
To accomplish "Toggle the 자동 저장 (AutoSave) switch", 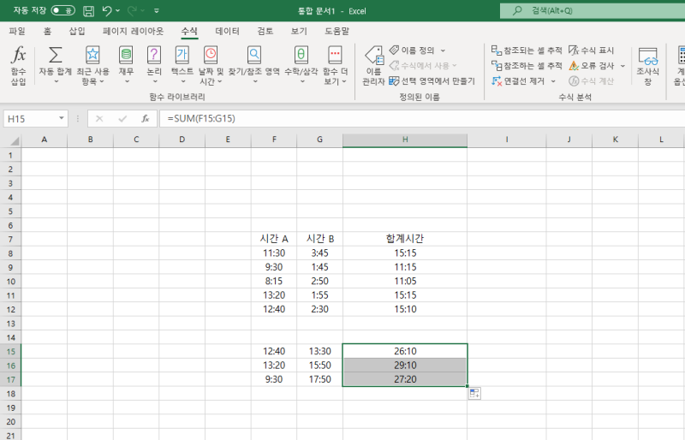I will tap(63, 11).
